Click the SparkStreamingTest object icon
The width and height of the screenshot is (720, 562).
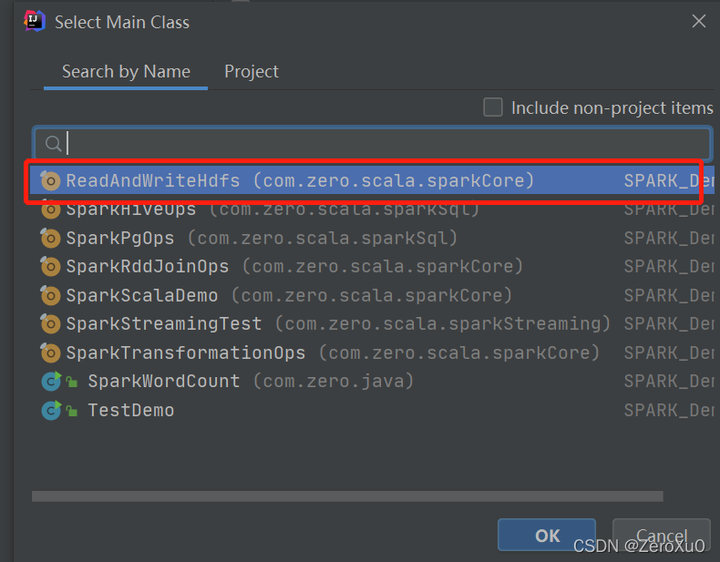(x=50, y=324)
